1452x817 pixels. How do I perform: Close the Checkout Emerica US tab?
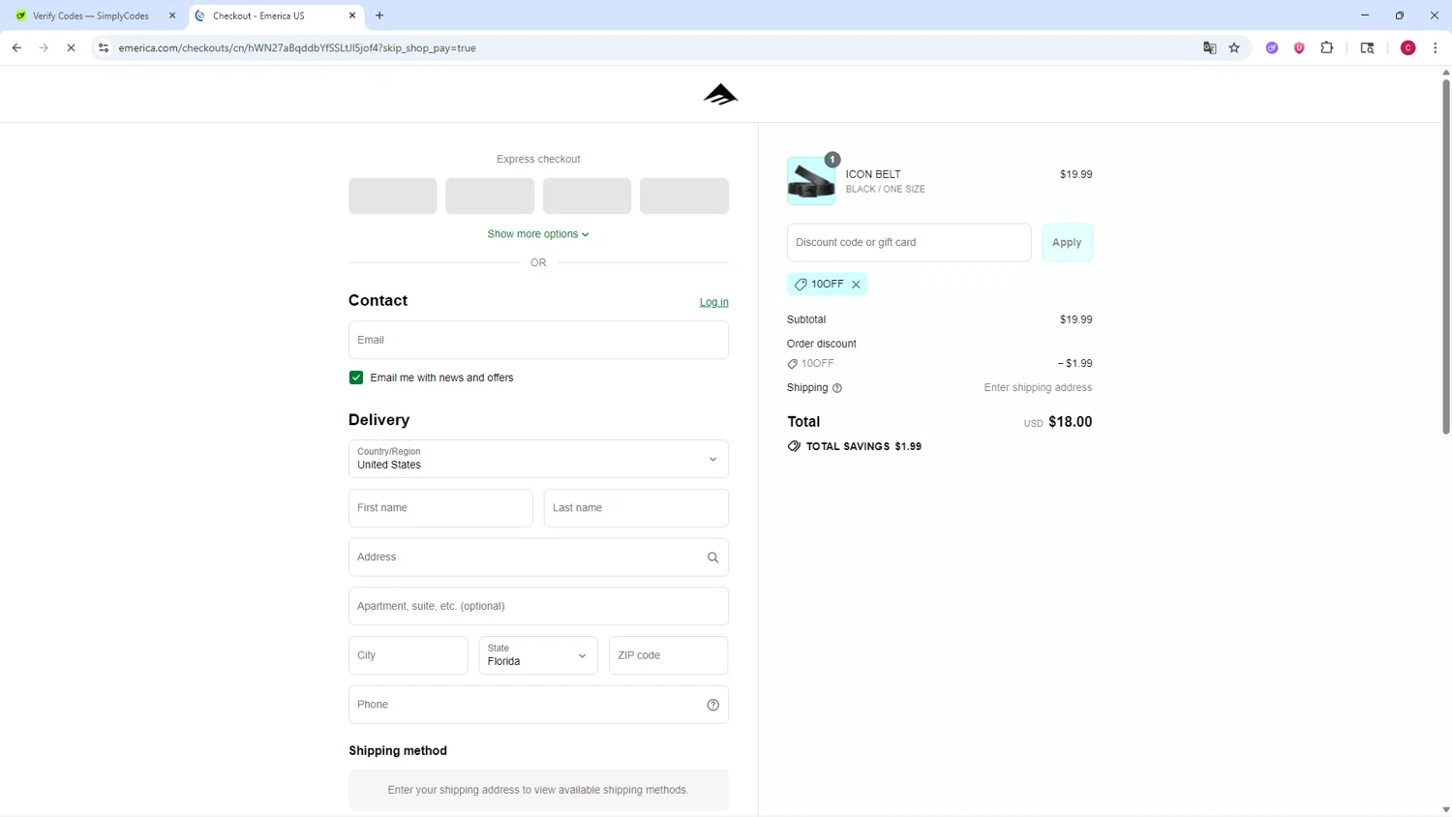click(x=352, y=15)
